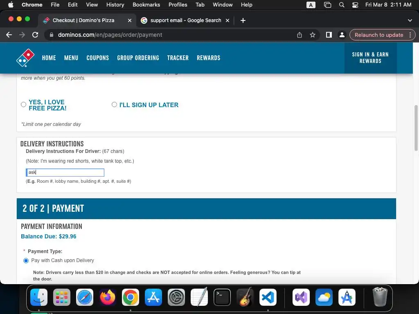Click the delivery instructions text field
419x314 pixels.
point(65,173)
